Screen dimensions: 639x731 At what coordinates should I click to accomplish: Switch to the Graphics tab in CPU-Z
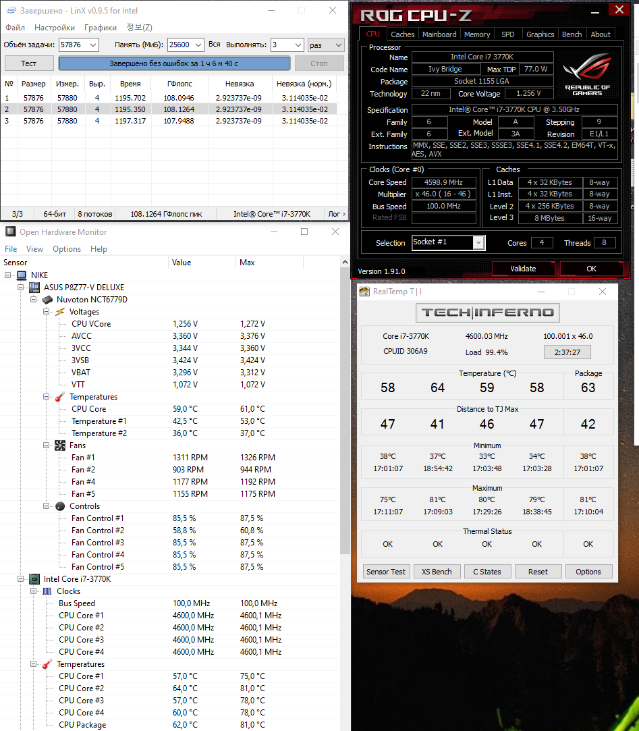[540, 34]
